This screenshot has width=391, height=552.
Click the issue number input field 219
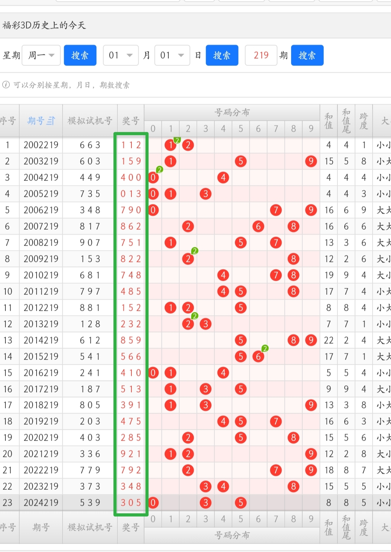point(261,55)
